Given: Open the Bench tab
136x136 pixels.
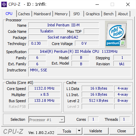Looking at the screenshot, I should pos(109,14).
